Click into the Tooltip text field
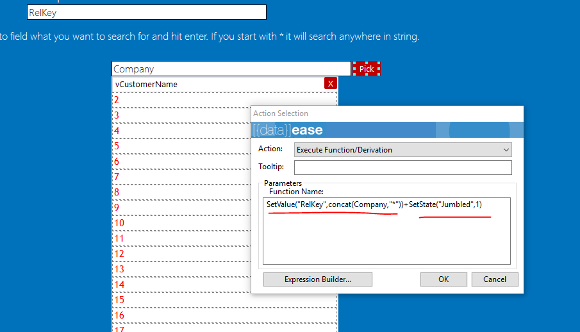The width and height of the screenshot is (580, 332). 402,167
